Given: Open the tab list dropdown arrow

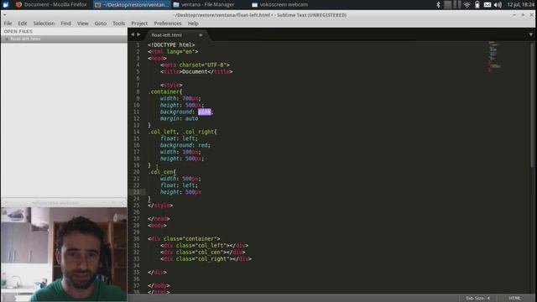Looking at the screenshot, I should [x=531, y=34].
